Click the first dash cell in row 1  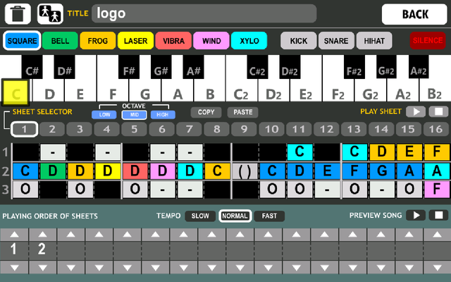pos(53,152)
